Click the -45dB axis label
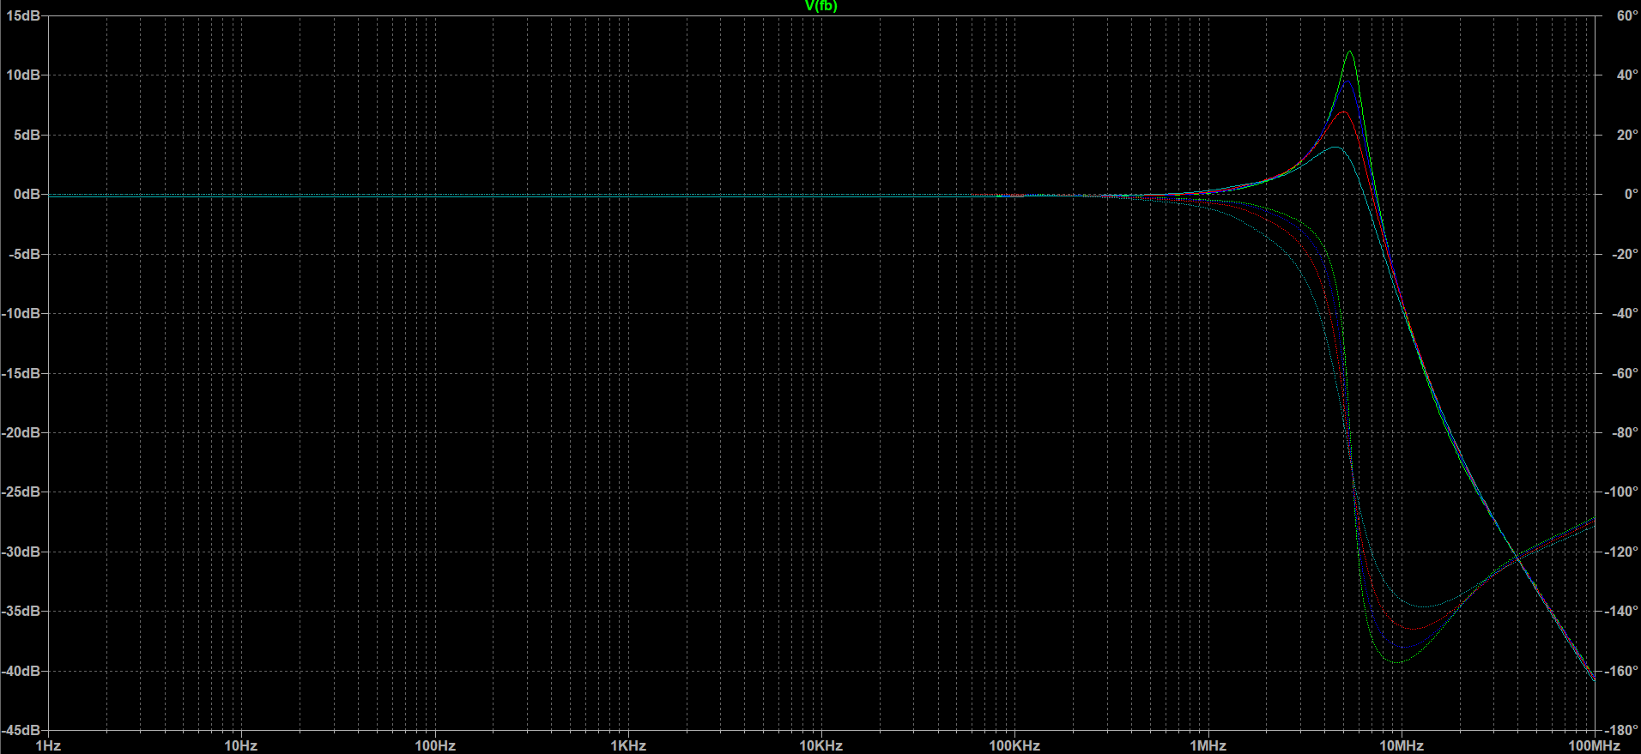Screen dimensions: 1641x754 click(21, 730)
